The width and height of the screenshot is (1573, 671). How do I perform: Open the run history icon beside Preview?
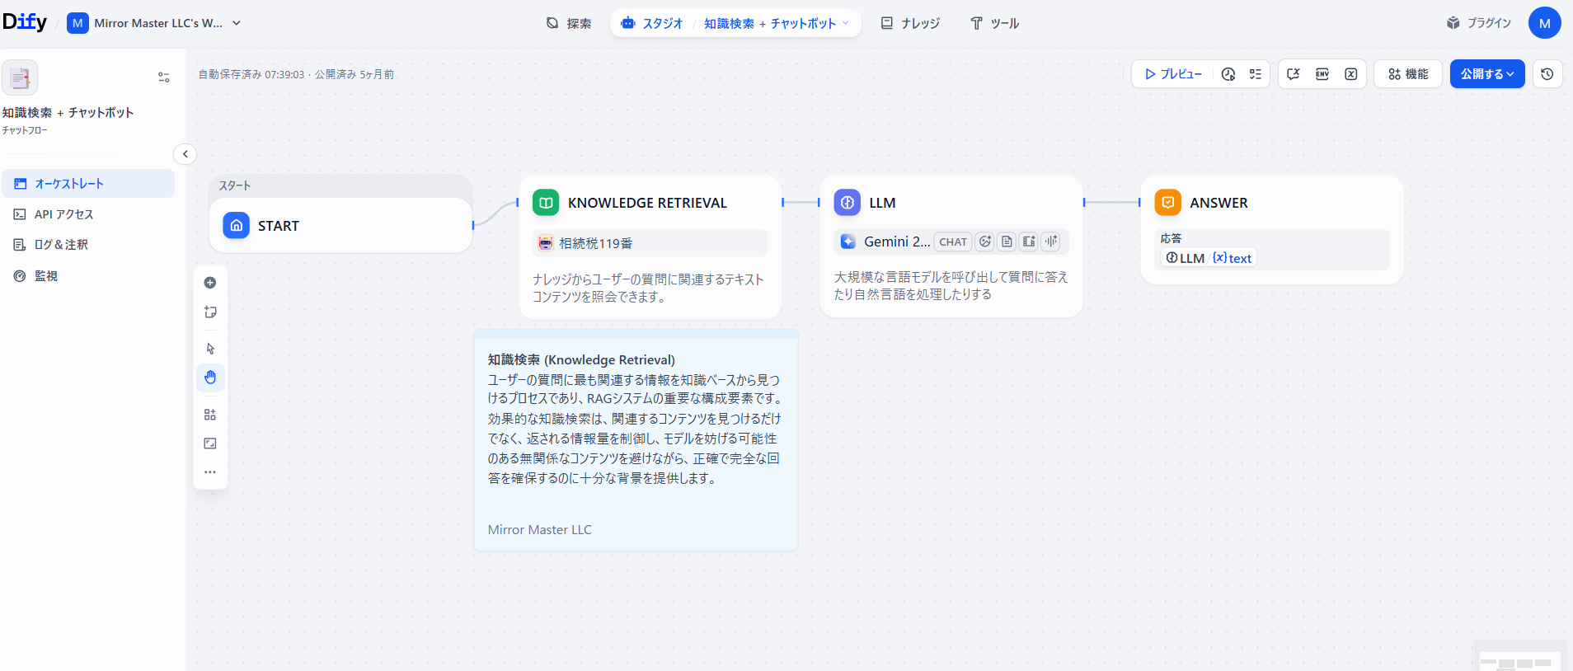1228,74
